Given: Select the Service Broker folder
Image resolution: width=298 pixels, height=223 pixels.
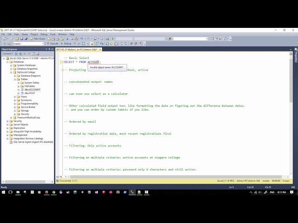Looking at the screenshot, I should pos(28,107).
